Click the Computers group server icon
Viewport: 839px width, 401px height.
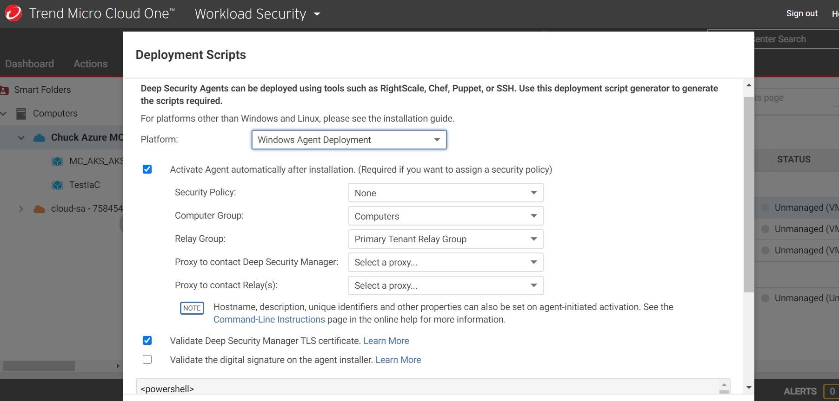tap(21, 114)
